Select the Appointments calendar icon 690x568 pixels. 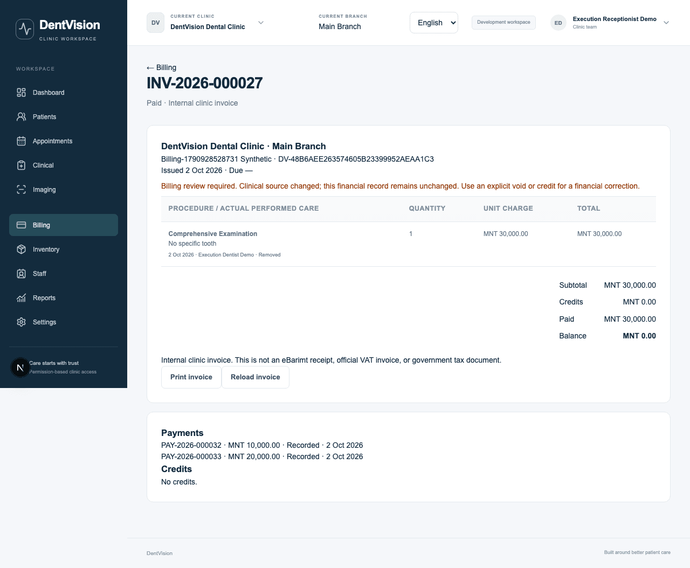21,141
